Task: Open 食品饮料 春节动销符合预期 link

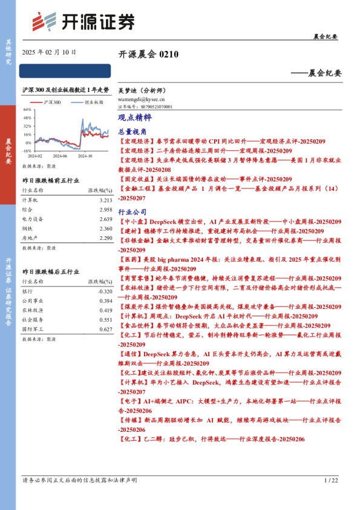Action: pyautogui.click(x=224, y=326)
